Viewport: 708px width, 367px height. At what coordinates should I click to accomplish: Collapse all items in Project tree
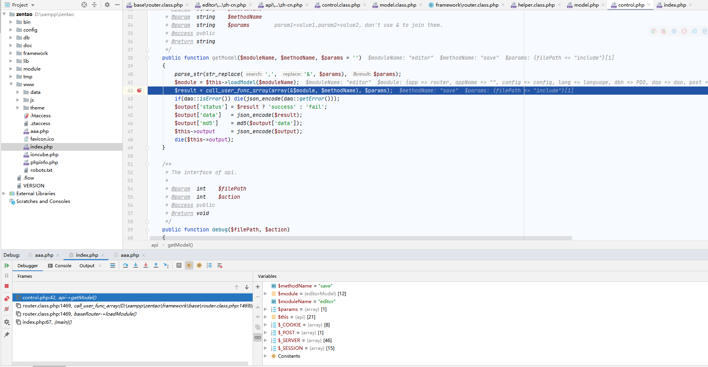pyautogui.click(x=94, y=5)
